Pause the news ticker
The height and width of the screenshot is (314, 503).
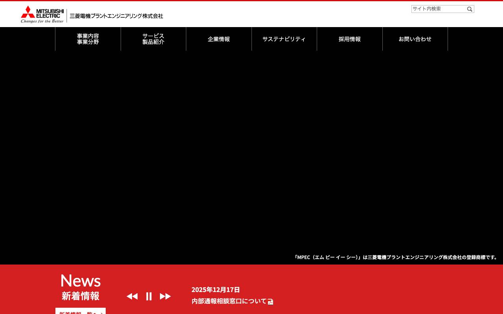tap(149, 296)
